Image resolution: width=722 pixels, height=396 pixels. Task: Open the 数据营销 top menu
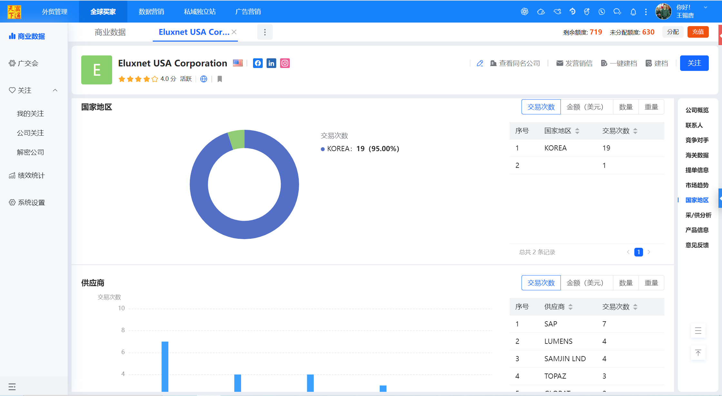coord(151,12)
